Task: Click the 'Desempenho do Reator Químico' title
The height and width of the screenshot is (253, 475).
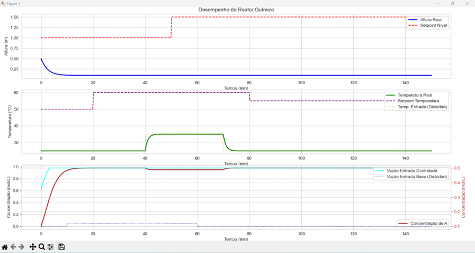Action: click(x=237, y=10)
